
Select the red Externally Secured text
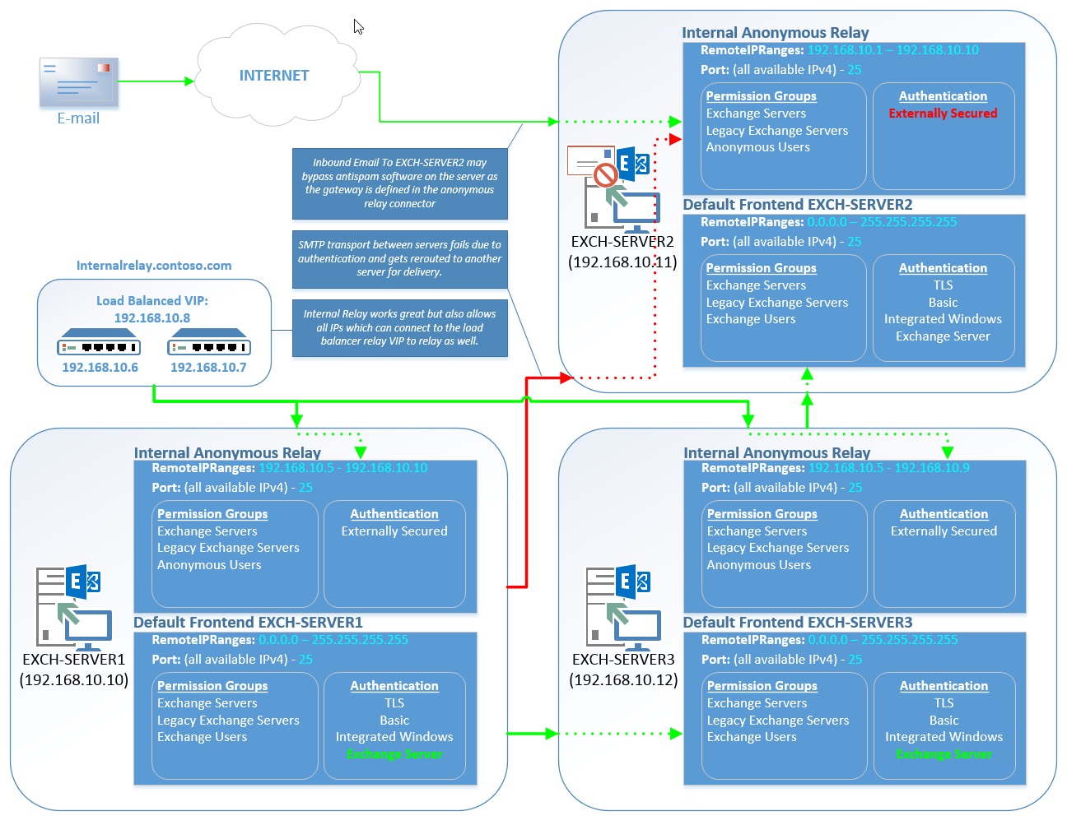coord(943,113)
